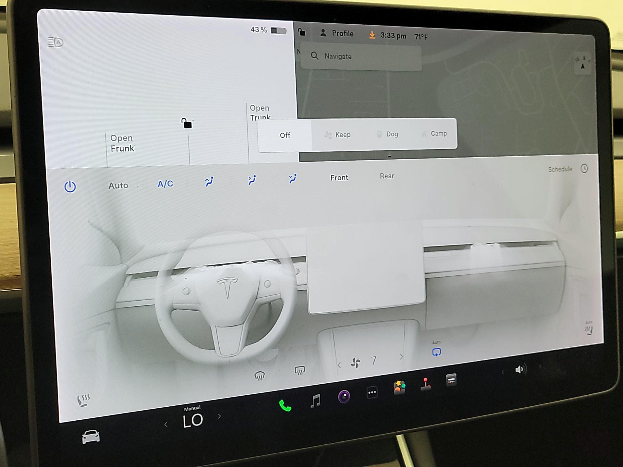Tap the volume speaker icon
Screen dimensions: 623x467
[520, 369]
